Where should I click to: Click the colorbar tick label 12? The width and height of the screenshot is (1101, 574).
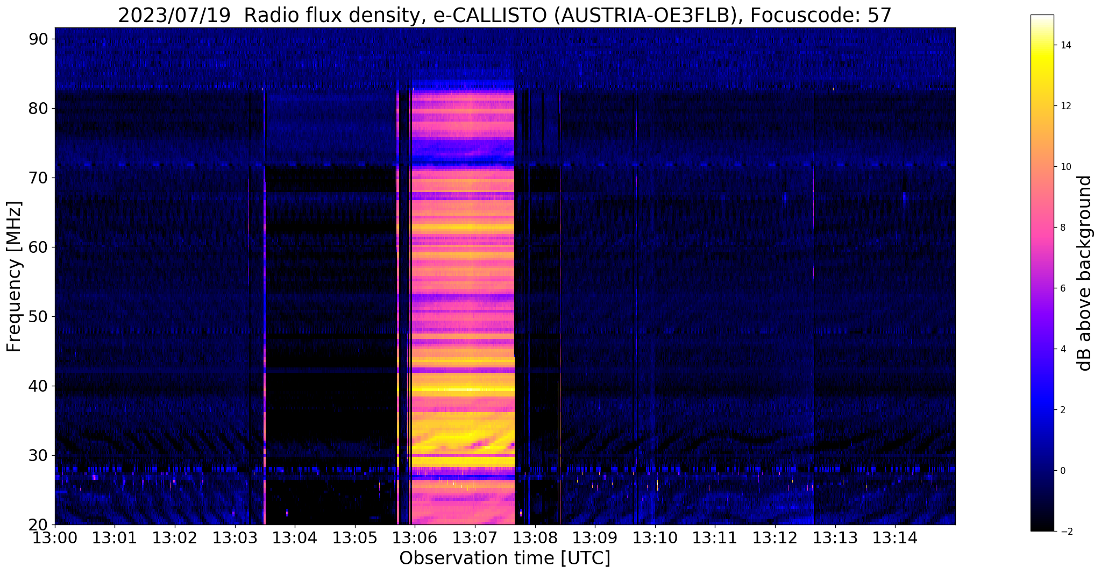(x=1065, y=107)
